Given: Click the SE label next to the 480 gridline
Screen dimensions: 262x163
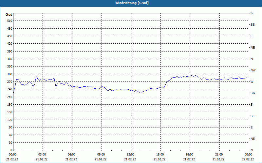Looking at the screenshot, I should pos(253,25).
